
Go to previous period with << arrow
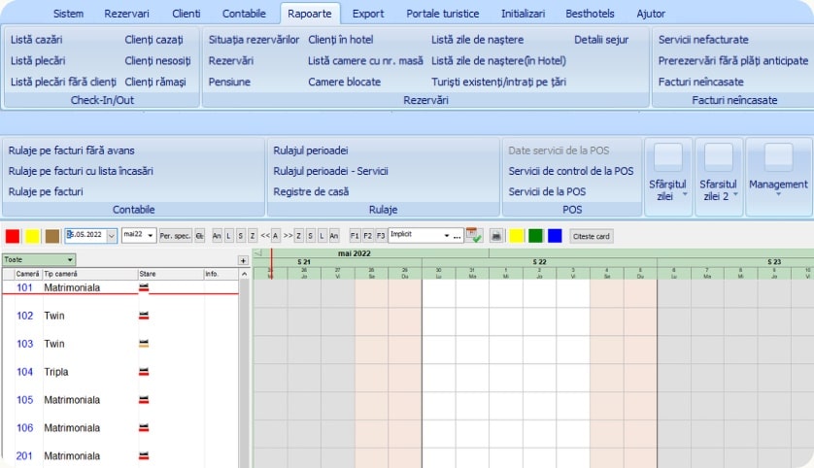click(x=264, y=236)
